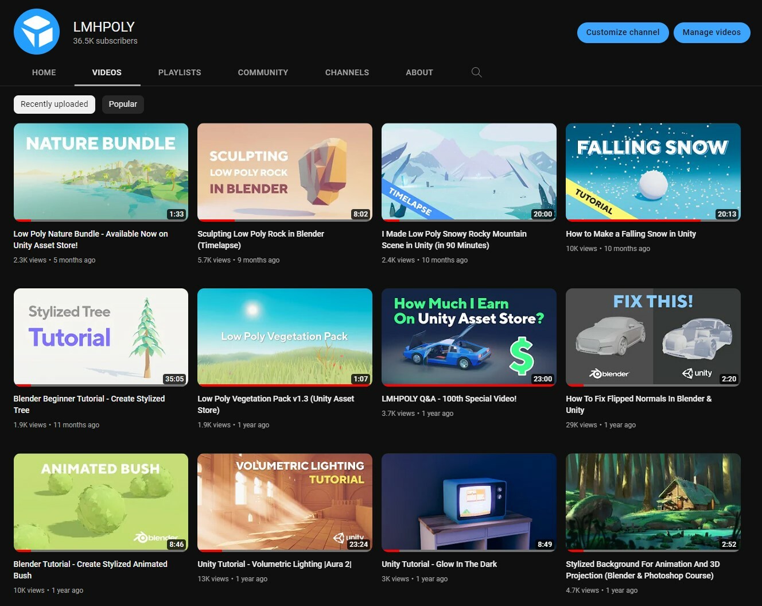762x606 pixels.
Task: Open the Blender Beginner Stylized Tree tutorial title
Action: (88, 404)
